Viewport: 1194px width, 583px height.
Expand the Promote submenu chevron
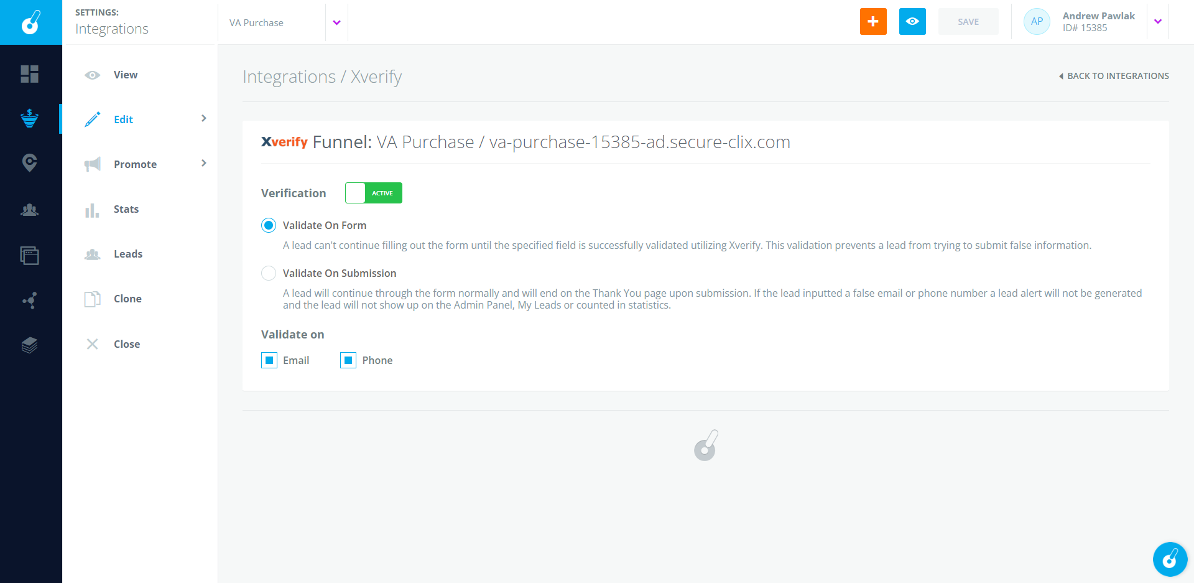click(x=204, y=163)
